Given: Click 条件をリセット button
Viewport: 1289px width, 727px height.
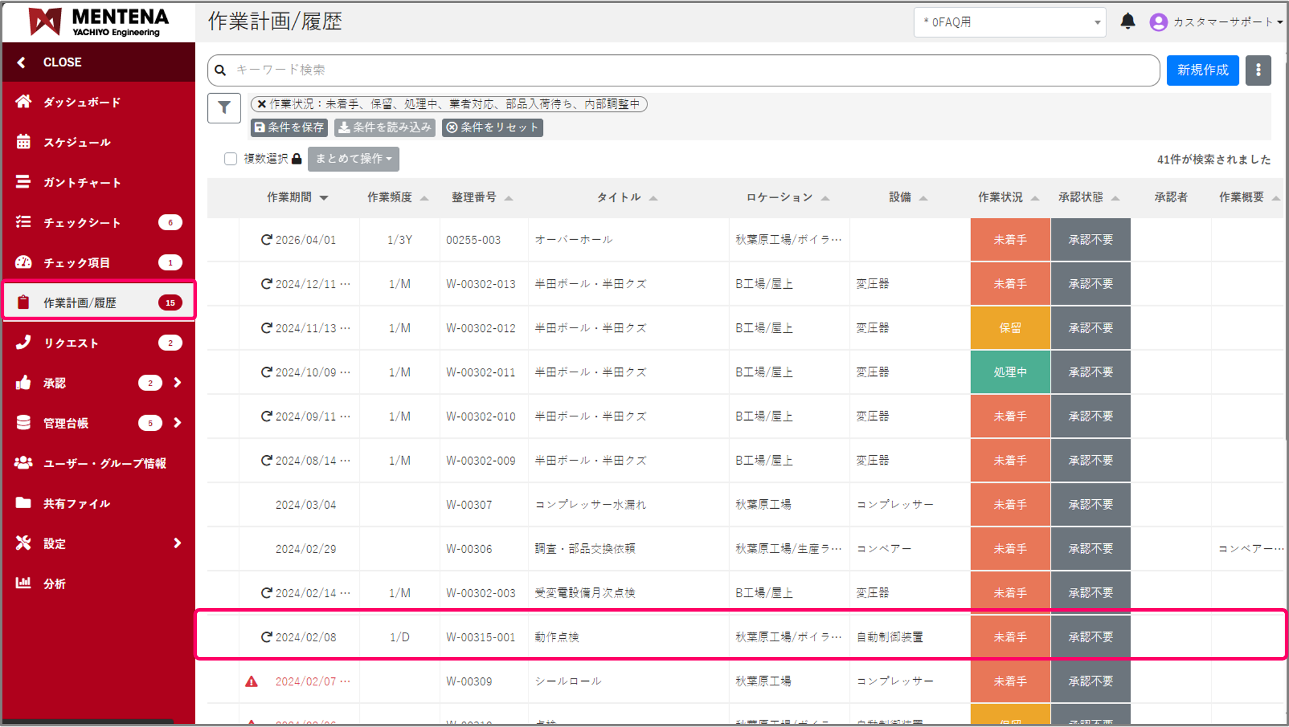Looking at the screenshot, I should [492, 128].
